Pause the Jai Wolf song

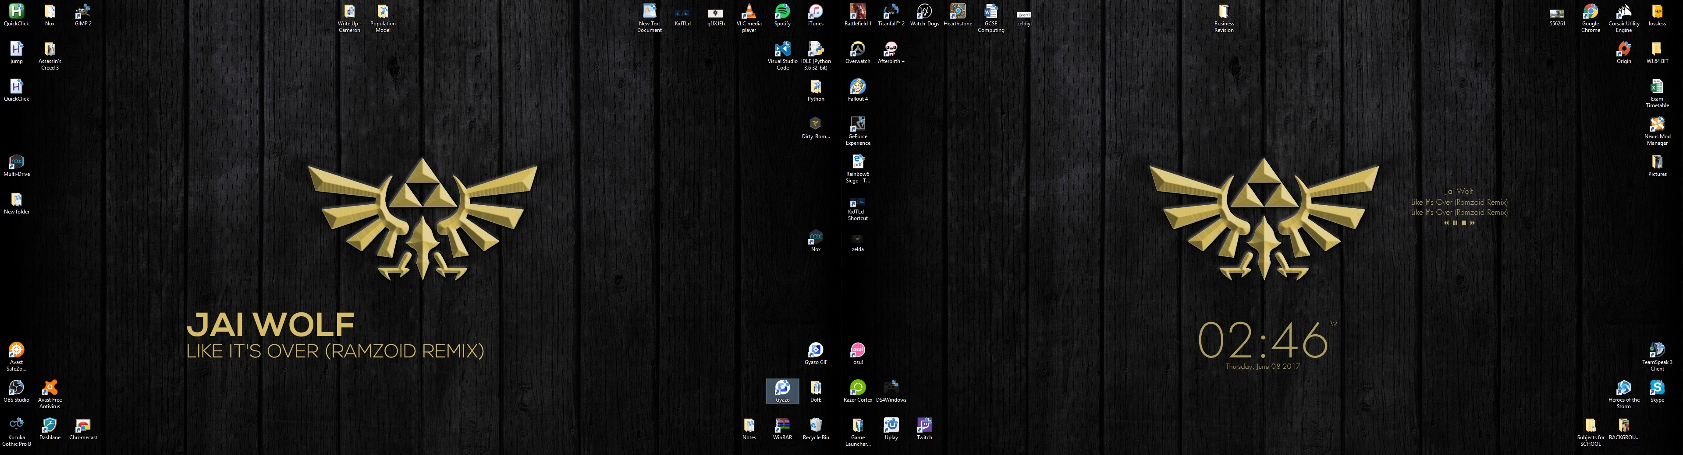coord(1455,223)
